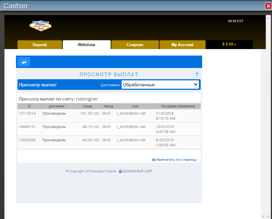The image size is (272, 219).
Task: Open the Coupons tab
Action: point(135,45)
